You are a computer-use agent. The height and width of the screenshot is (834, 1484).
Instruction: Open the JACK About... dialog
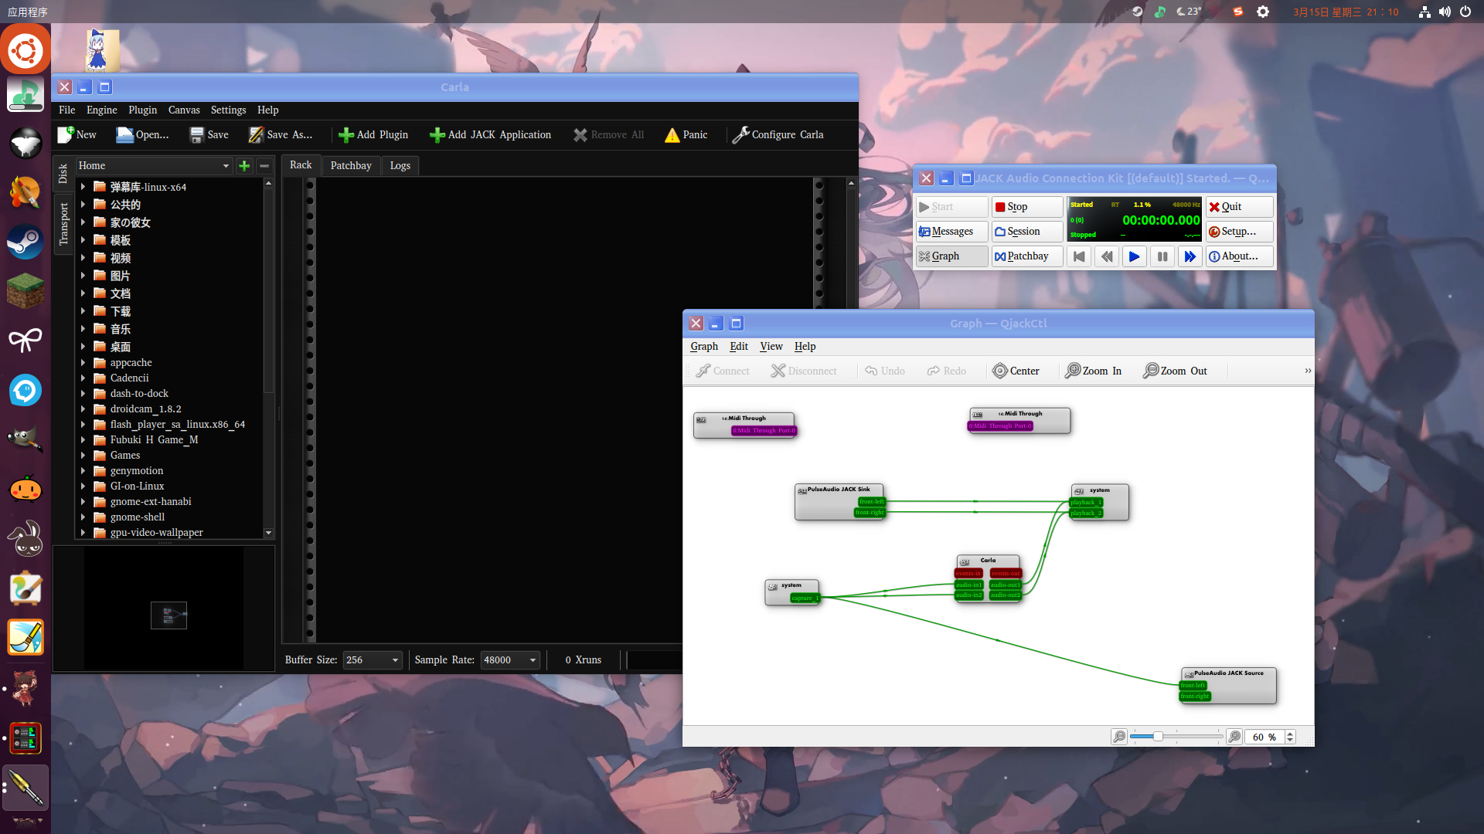pos(1239,256)
